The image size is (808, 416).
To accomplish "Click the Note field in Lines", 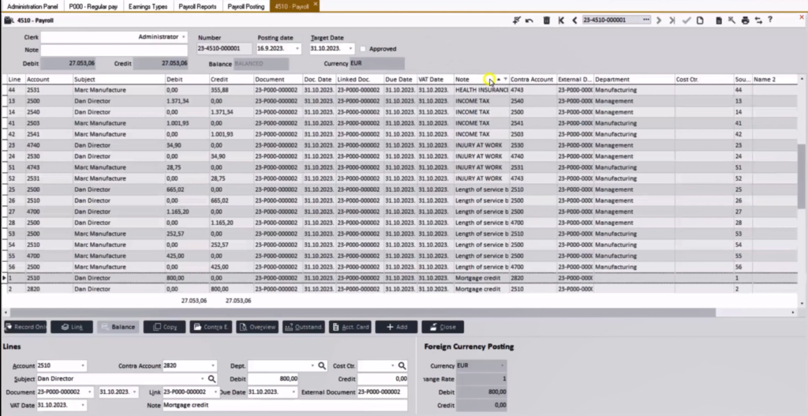I will (x=284, y=405).
